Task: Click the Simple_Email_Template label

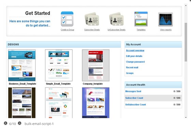Action: 58,84
